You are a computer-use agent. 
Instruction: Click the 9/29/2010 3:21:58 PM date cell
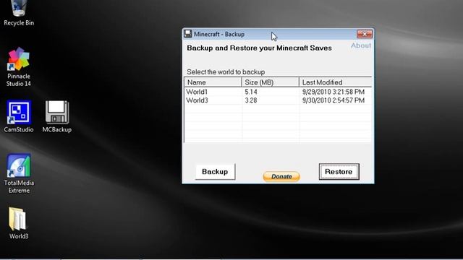[x=334, y=92]
